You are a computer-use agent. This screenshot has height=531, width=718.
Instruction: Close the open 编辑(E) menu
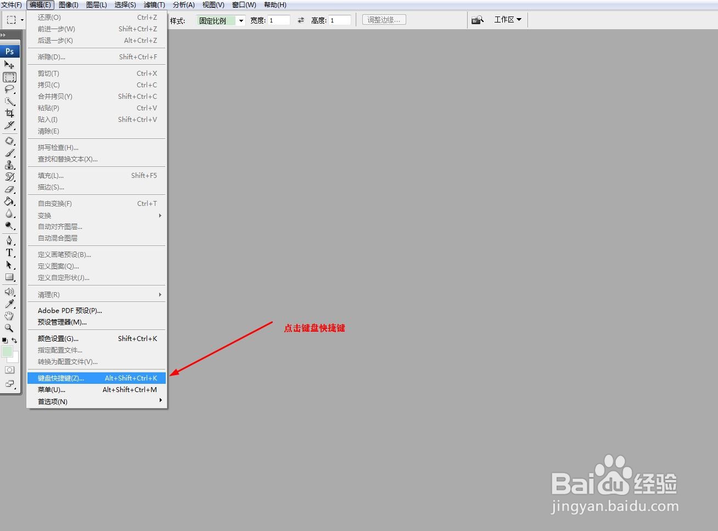tap(40, 4)
